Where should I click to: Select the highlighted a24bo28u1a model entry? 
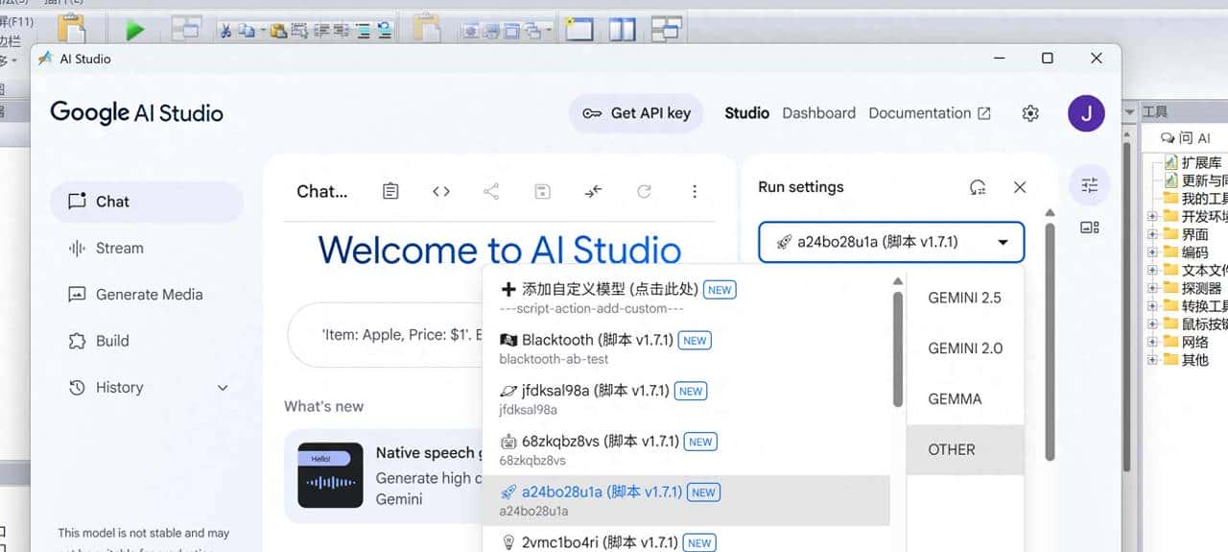tap(686, 500)
